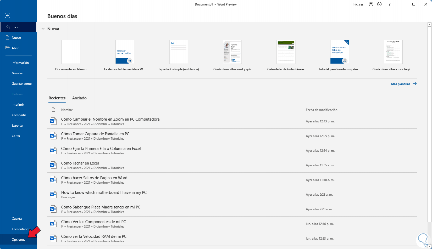Minimize the Word Preview window
Image resolution: width=432 pixels, height=249 pixels.
402,4
